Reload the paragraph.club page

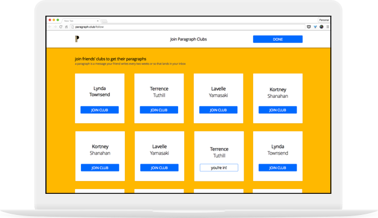tap(61, 27)
